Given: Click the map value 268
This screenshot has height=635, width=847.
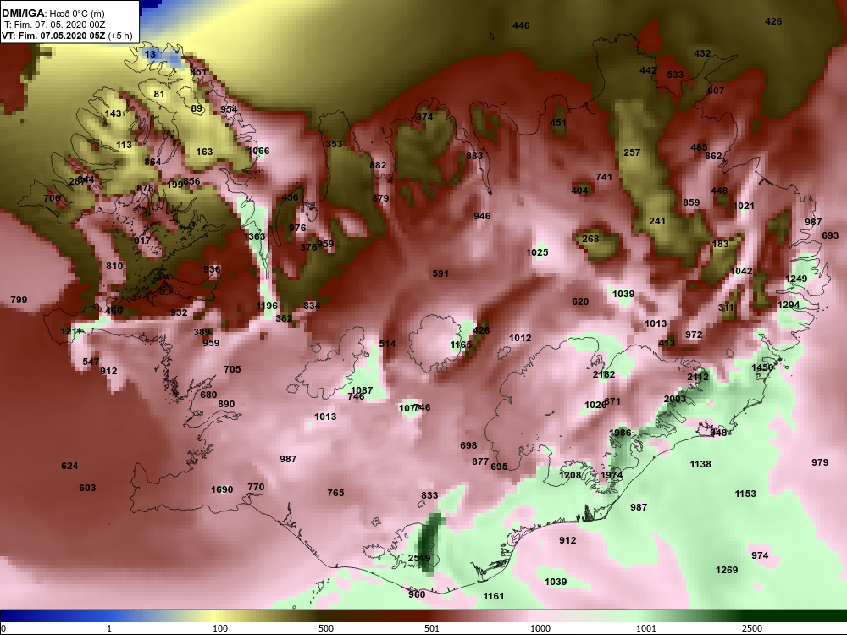Looking at the screenshot, I should [590, 238].
